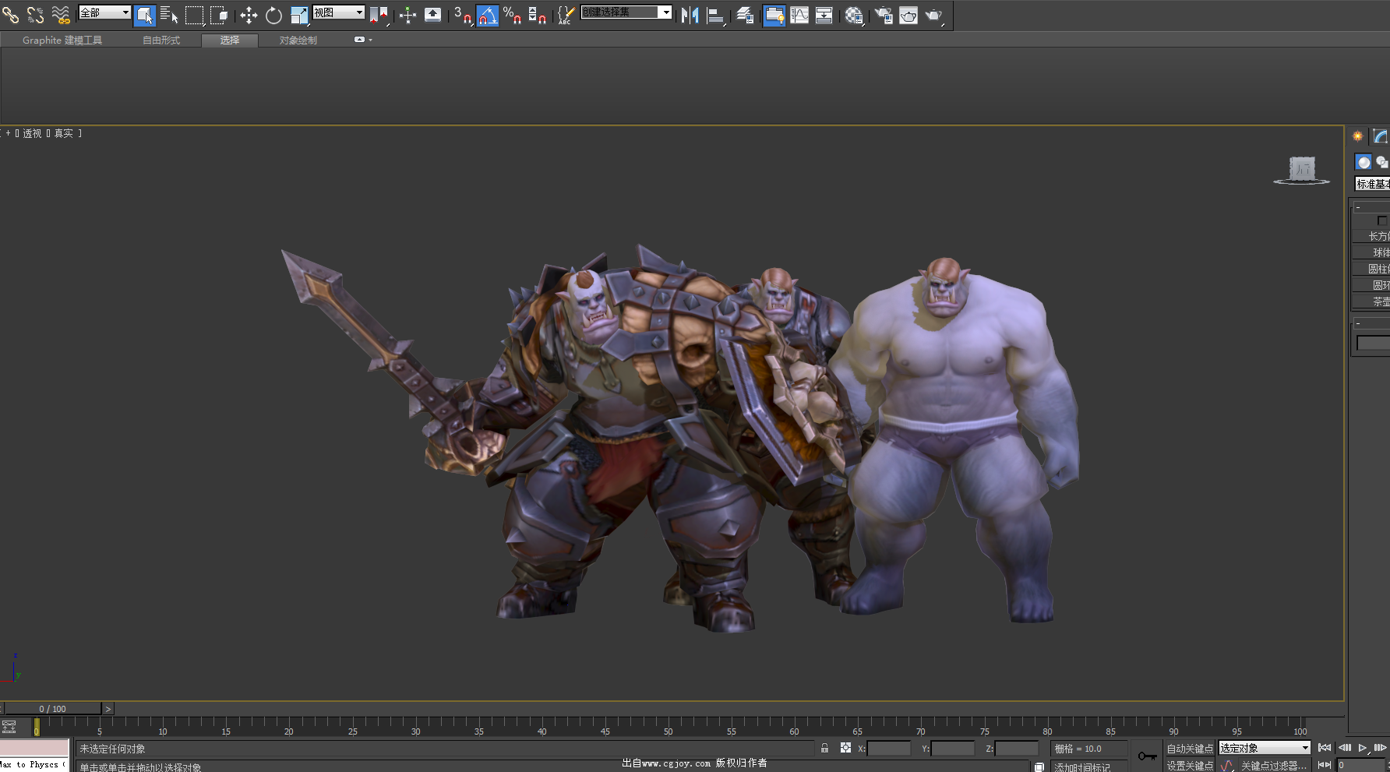Click the Bind to Space Warp icon

click(x=60, y=14)
